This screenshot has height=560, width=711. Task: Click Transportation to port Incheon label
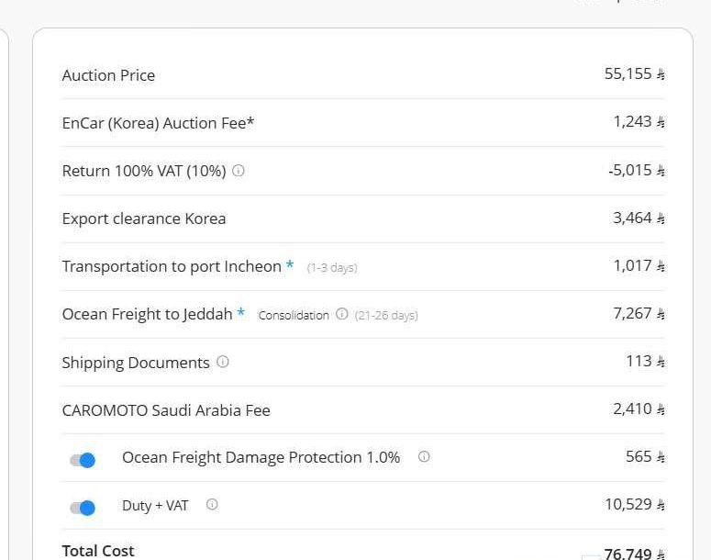pos(172,266)
